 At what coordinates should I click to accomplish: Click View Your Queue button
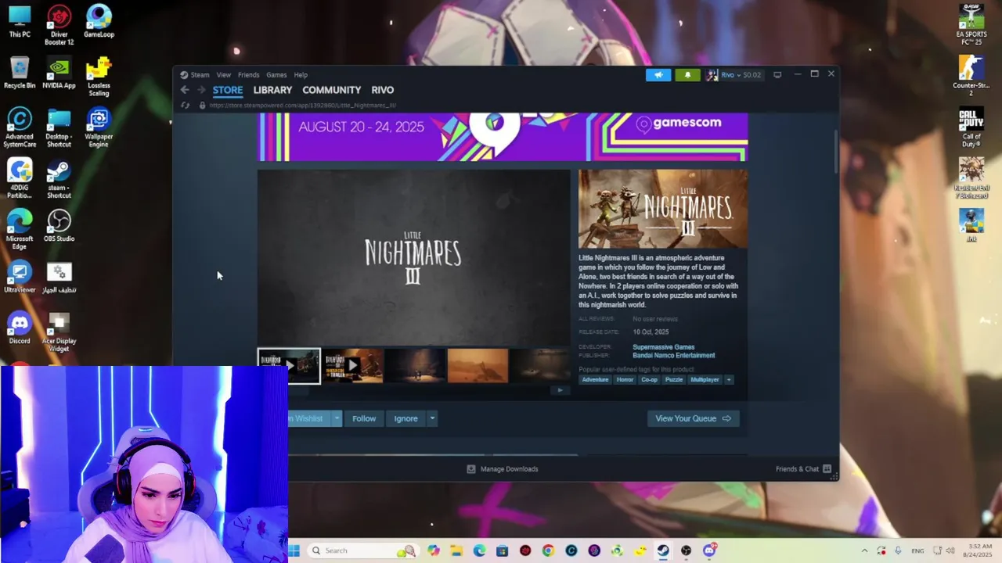(x=693, y=418)
